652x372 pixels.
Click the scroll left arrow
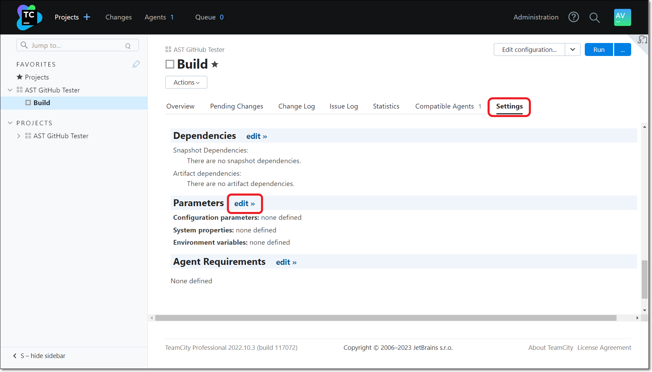click(x=152, y=318)
